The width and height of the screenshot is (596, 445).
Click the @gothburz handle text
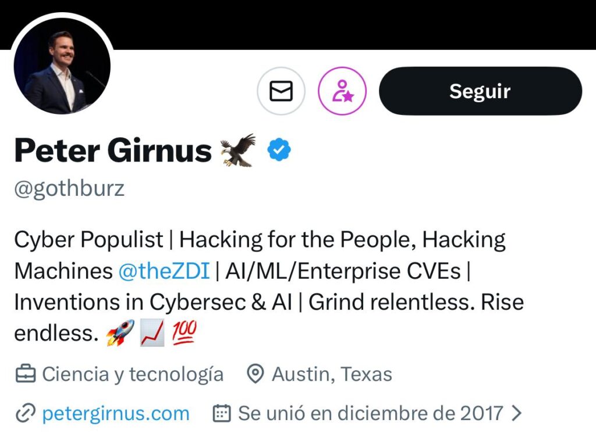coord(69,189)
